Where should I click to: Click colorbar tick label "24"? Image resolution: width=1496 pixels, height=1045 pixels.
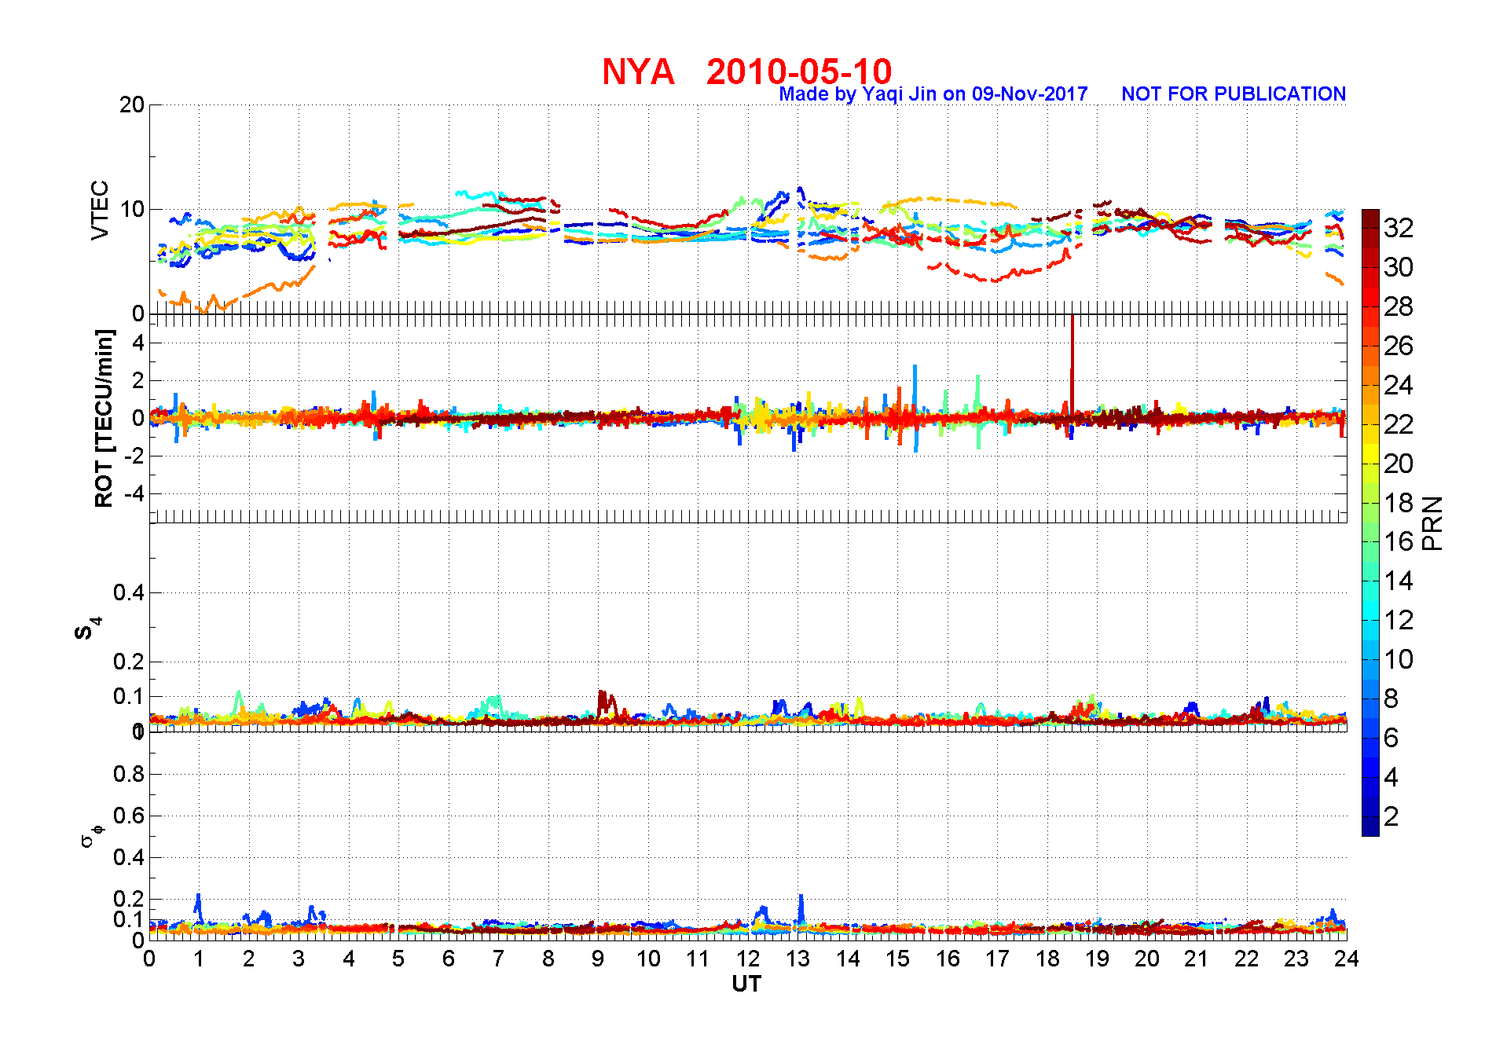1399,385
